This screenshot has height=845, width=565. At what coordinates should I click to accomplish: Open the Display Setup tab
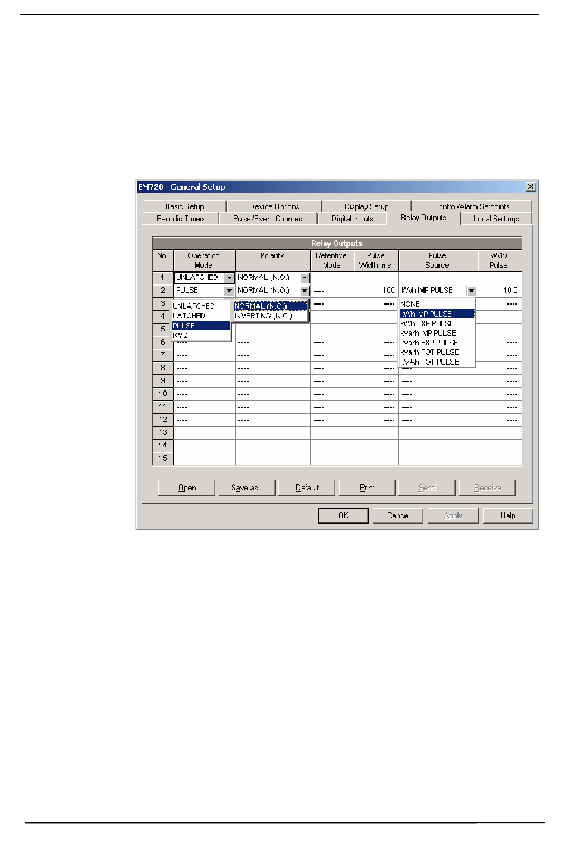pyautogui.click(x=366, y=206)
